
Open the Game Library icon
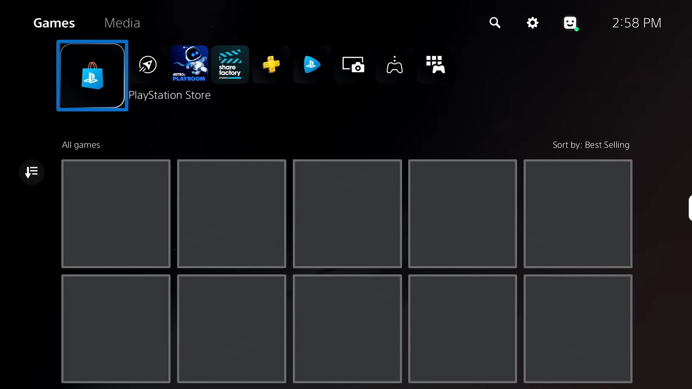click(x=435, y=65)
